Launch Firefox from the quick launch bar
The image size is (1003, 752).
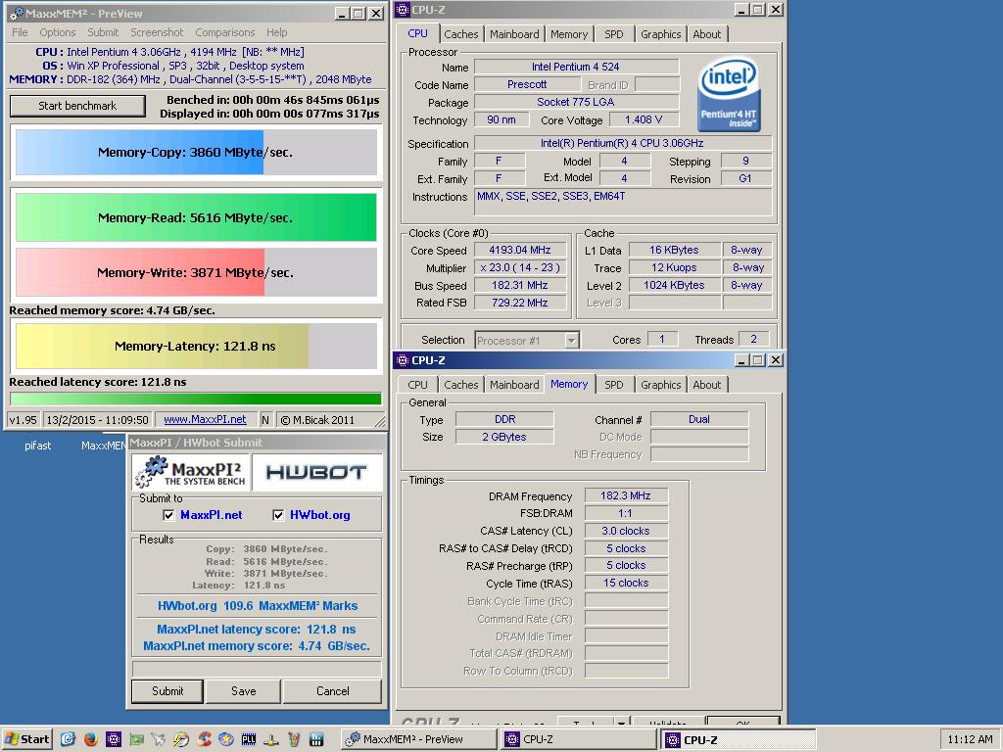pyautogui.click(x=90, y=739)
